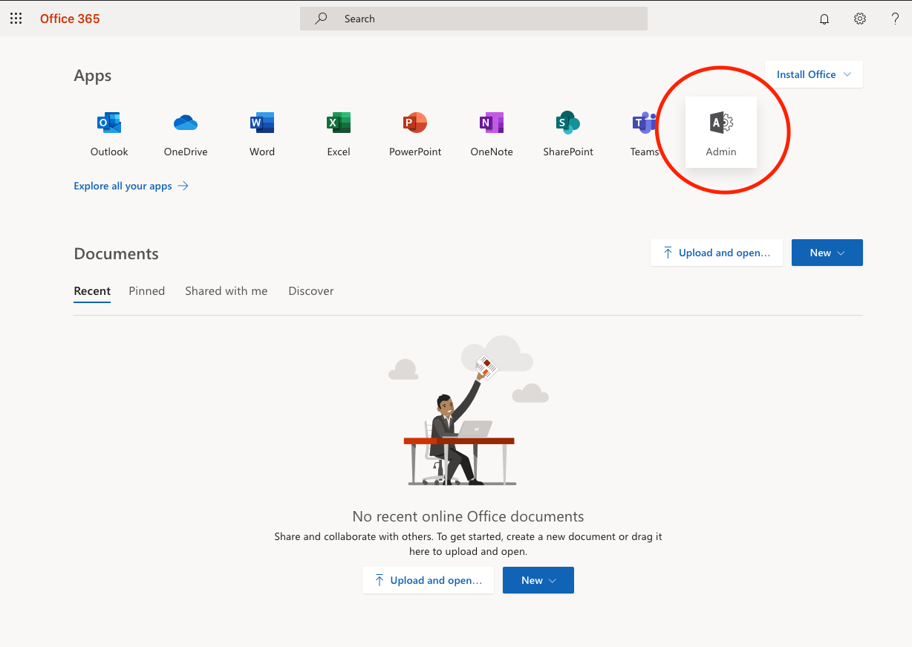
Task: Expand the New document dropdown
Action: pos(827,253)
